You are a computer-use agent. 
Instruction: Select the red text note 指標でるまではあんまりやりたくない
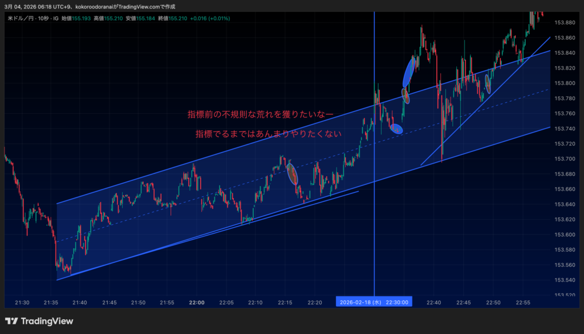tap(268, 134)
